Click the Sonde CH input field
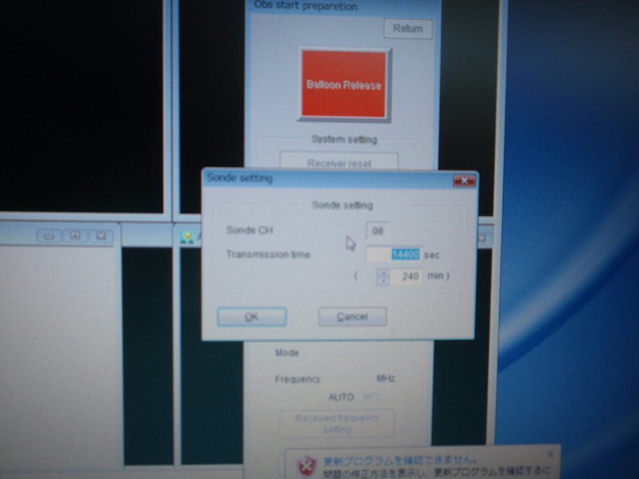Screen dimensions: 639x479 point(377,231)
